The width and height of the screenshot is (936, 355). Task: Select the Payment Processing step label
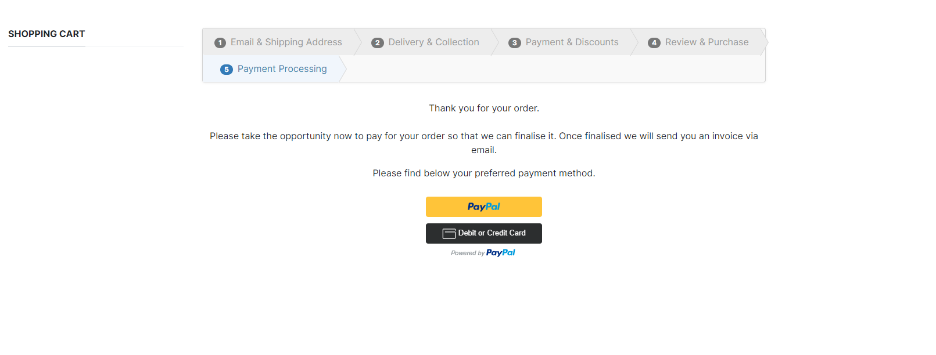pos(282,69)
